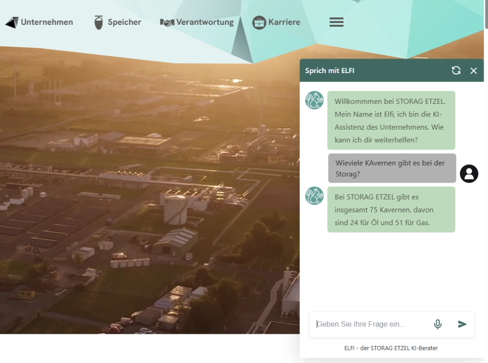488x363 pixels.
Task: Click the squirrel avatar beside the welcome message
Action: pos(314,100)
